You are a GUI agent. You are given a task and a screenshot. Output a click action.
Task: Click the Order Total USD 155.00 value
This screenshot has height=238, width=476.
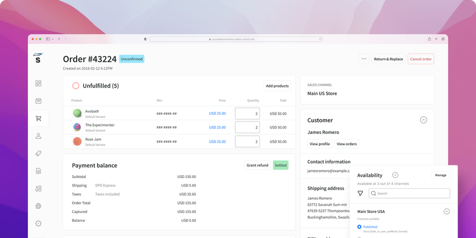[186, 203]
